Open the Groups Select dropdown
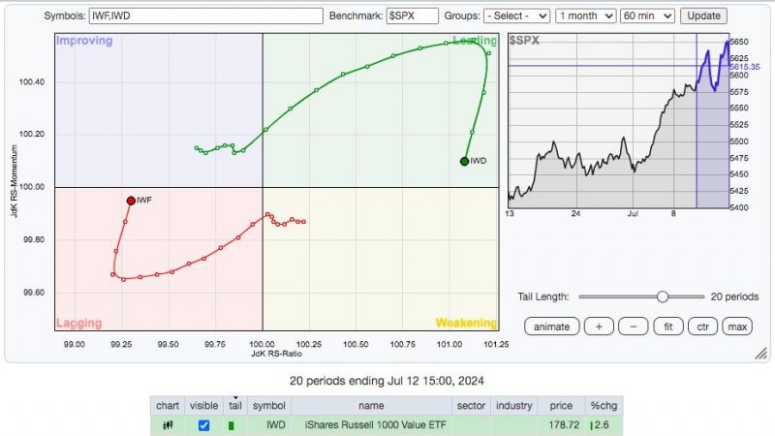Image resolution: width=775 pixels, height=436 pixels. click(x=516, y=16)
